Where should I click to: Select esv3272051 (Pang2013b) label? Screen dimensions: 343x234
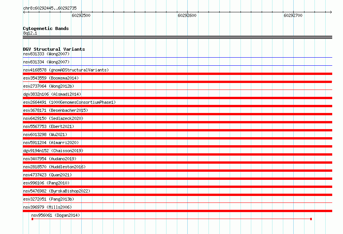[49, 199]
